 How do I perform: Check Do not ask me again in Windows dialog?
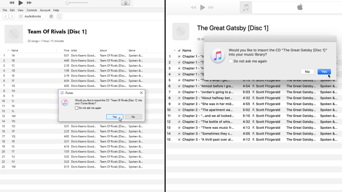pyautogui.click(x=77, y=108)
